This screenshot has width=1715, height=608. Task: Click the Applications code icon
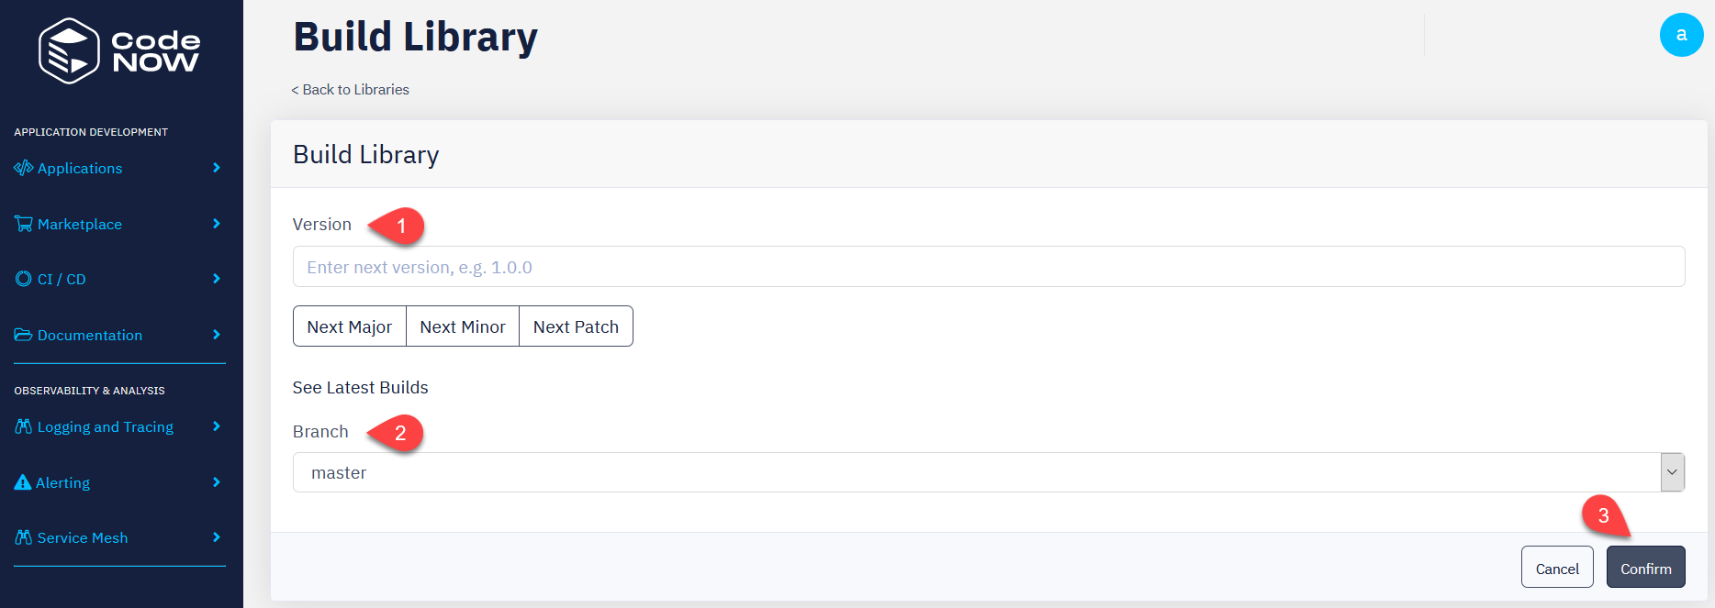click(x=23, y=168)
